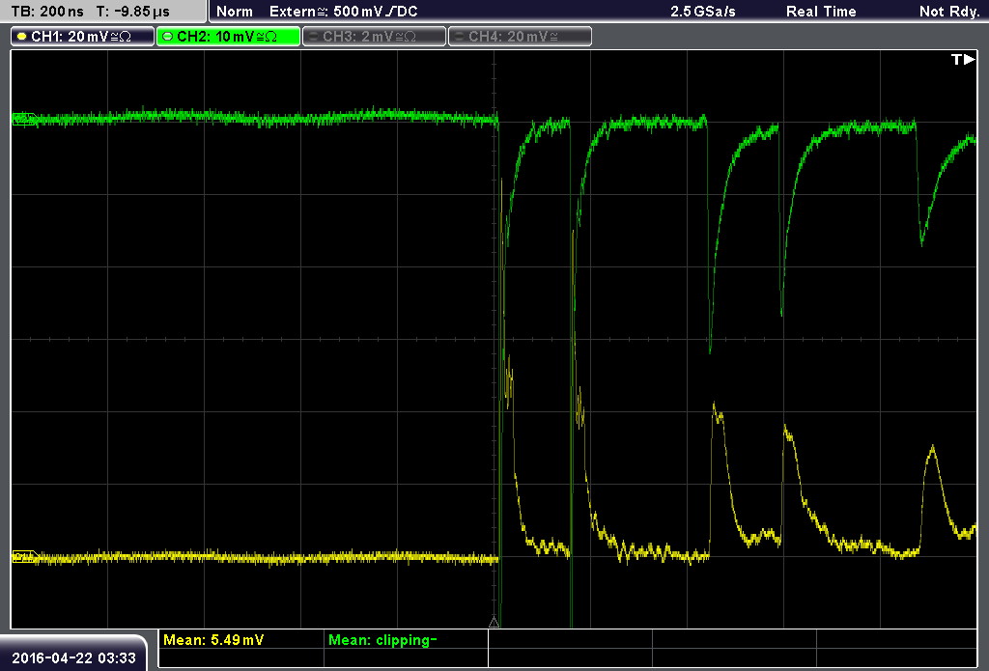Click the Not Rdy. status indicator

pyautogui.click(x=949, y=12)
